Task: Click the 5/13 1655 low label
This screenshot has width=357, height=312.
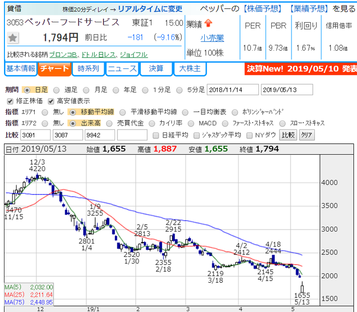Action: coord(302,299)
